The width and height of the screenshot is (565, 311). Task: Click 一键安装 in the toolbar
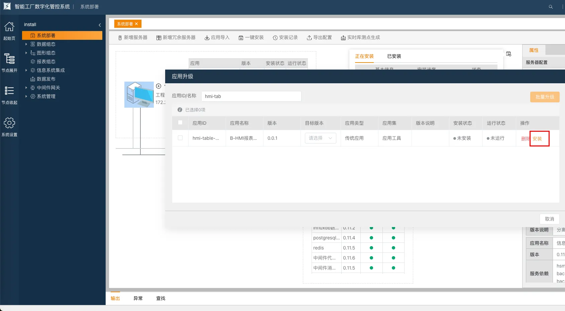[251, 37]
